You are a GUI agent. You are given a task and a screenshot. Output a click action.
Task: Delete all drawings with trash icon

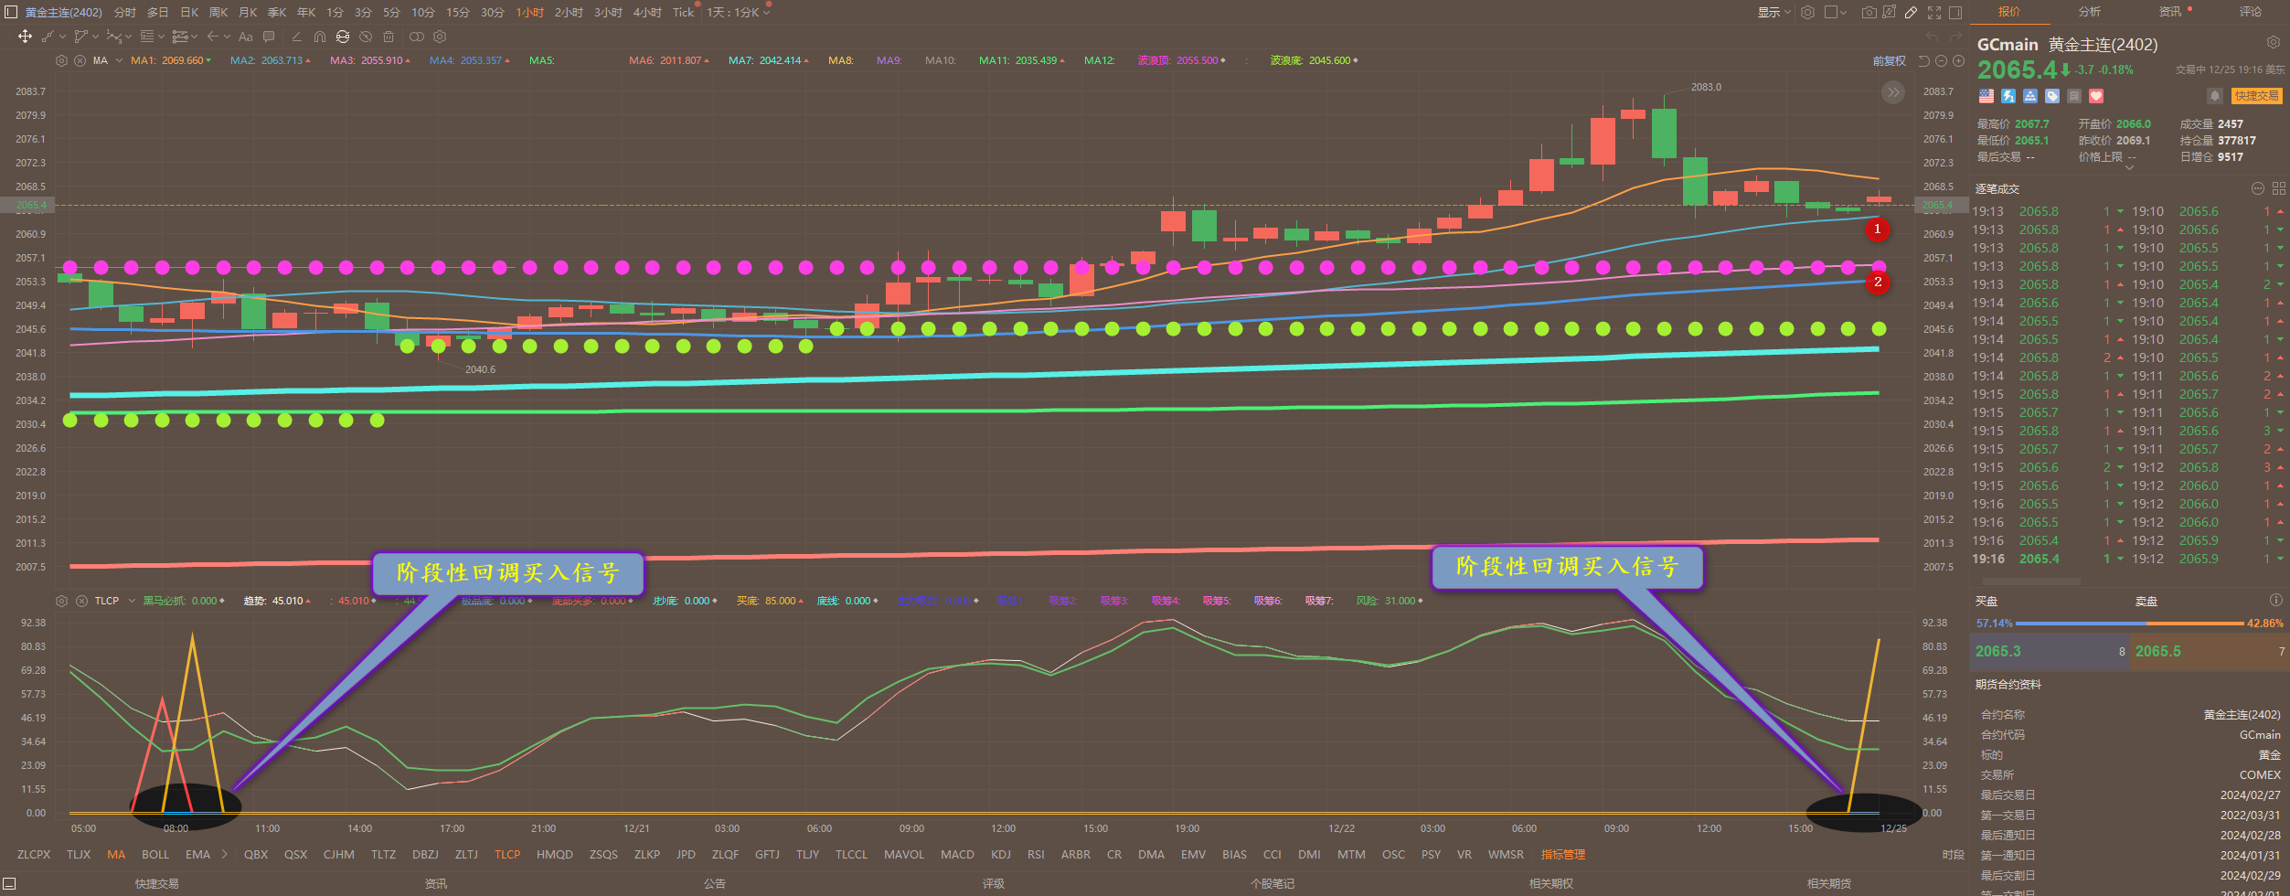coord(389,37)
